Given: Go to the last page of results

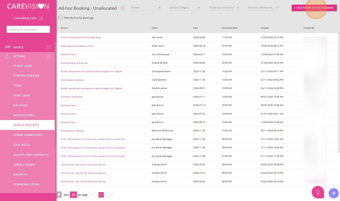Looking at the screenshot, I should point(110,195).
